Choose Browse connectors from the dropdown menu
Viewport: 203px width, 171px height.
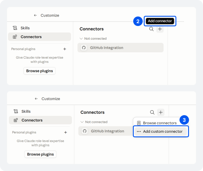point(160,123)
